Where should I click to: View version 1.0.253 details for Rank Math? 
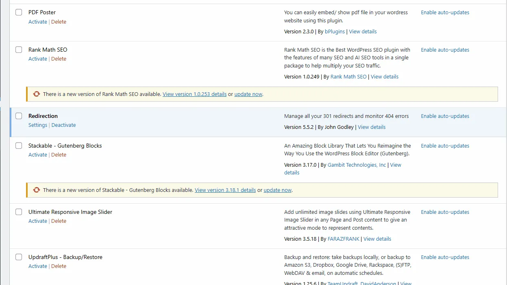pos(194,94)
